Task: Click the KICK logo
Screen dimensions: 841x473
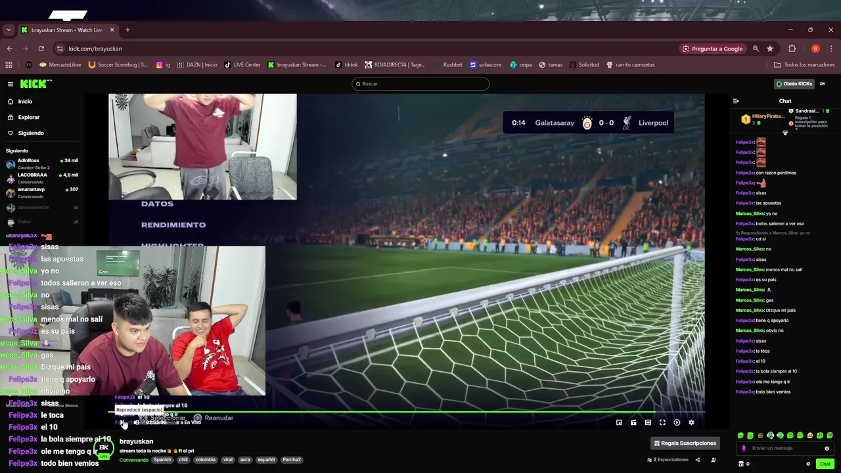Action: [35, 83]
